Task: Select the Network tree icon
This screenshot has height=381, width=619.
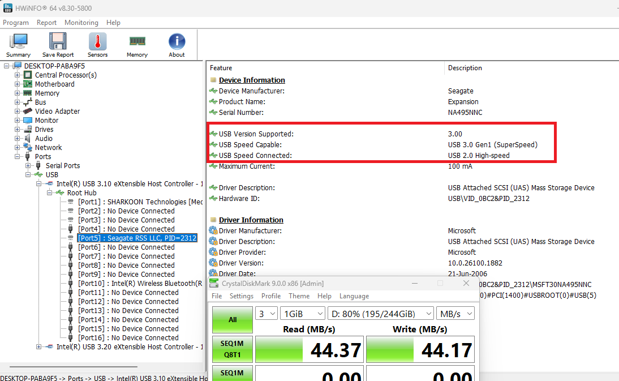Action: point(28,147)
